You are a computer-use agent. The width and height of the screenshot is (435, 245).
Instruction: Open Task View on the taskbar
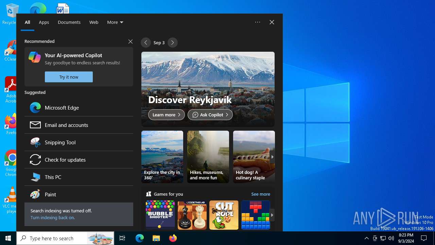click(122, 238)
